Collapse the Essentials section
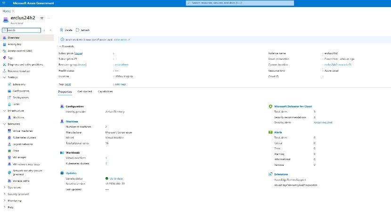391x220 pixels. (x=66, y=46)
